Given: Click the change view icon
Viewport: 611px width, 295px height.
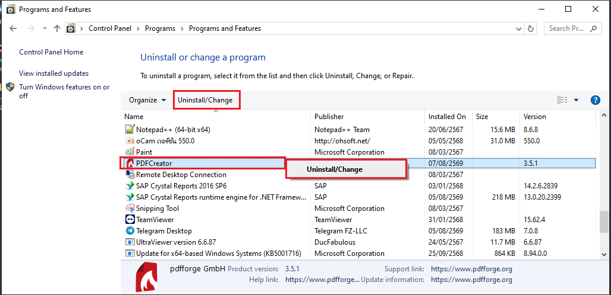Looking at the screenshot, I should (562, 100).
